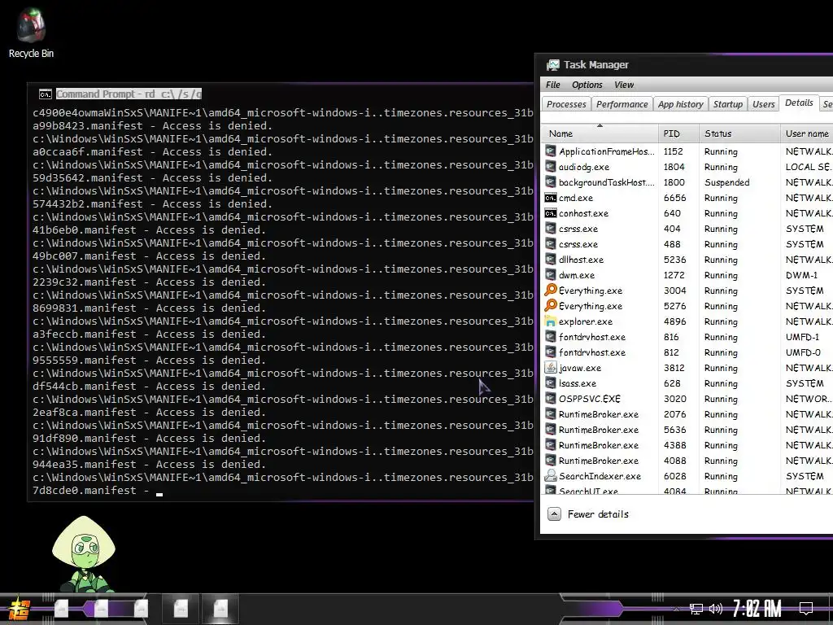Open the Action Center notification icon
This screenshot has width=833, height=625.
coord(806,609)
